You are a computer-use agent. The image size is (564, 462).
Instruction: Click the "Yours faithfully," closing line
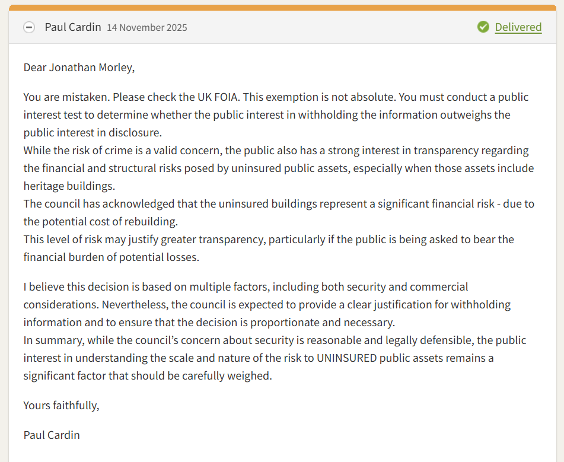pos(61,405)
